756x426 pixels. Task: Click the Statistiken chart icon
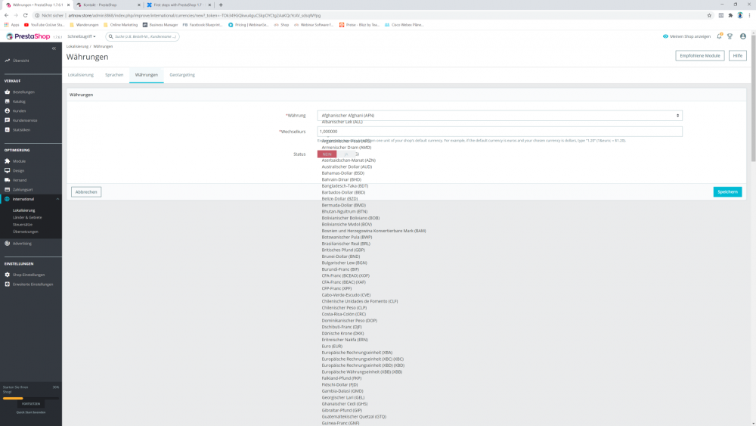8,130
